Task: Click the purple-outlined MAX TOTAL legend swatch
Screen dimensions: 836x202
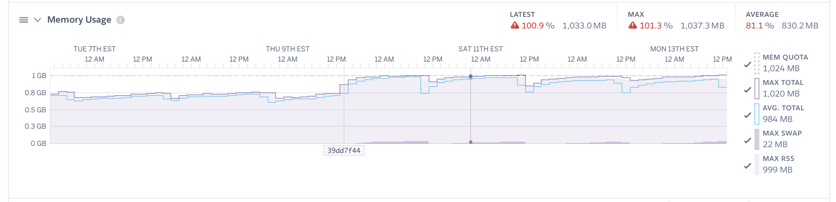Action: coord(757,88)
